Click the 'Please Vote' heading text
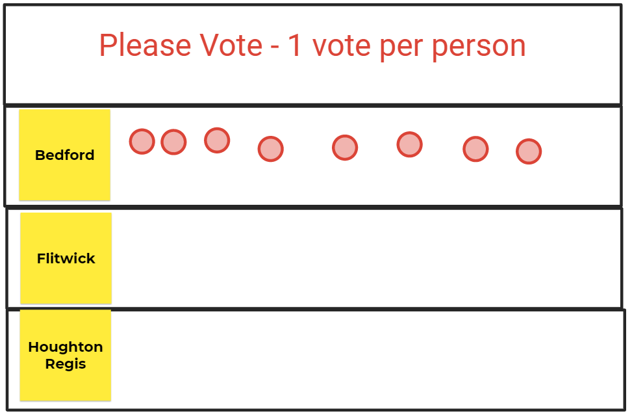 (181, 46)
